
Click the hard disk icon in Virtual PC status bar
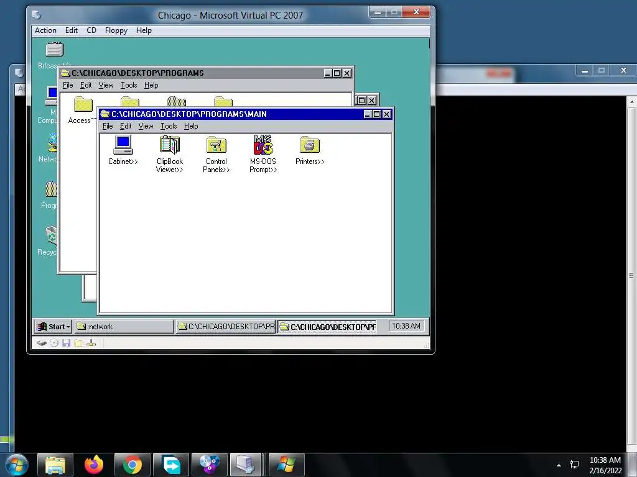click(x=42, y=343)
